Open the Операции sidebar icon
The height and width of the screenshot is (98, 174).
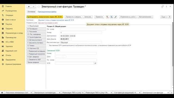(x=3, y=15)
